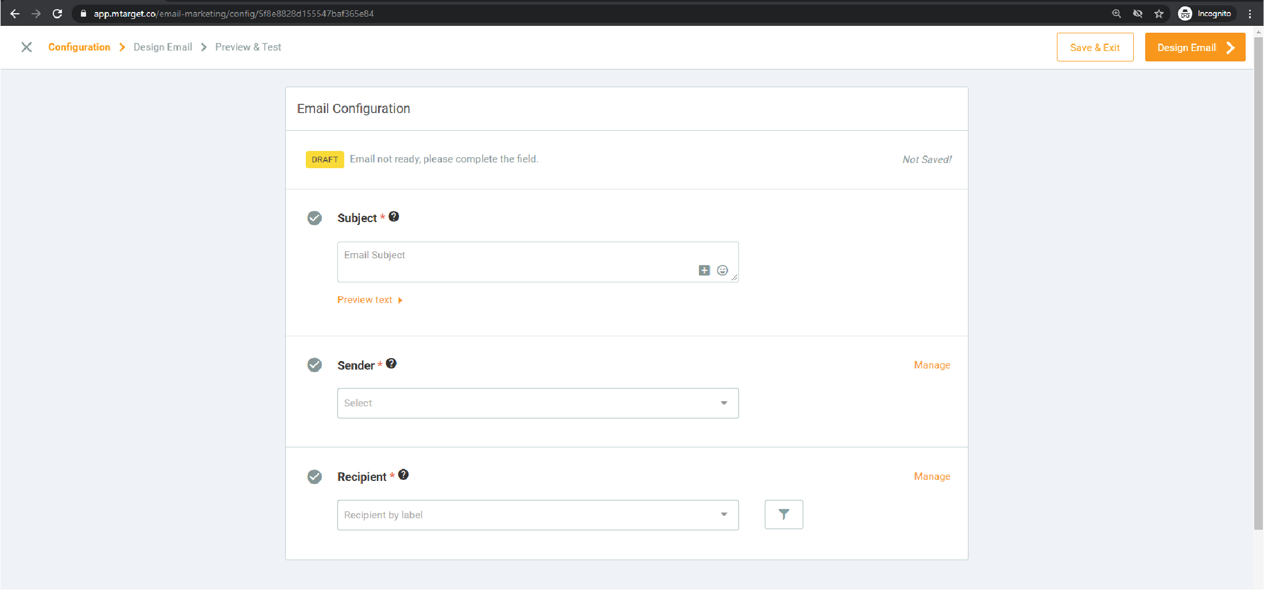Click the close X icon next to breadcrumb
Image resolution: width=1264 pixels, height=590 pixels.
(x=26, y=47)
